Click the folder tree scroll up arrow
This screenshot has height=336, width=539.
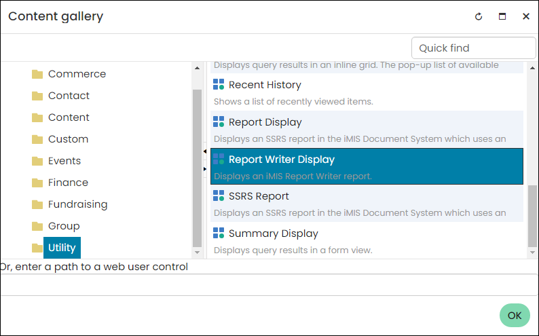pyautogui.click(x=197, y=68)
